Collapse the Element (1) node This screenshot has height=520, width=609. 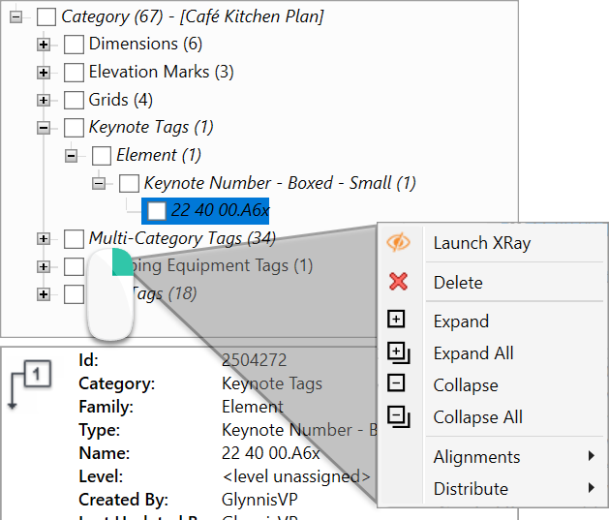pyautogui.click(x=71, y=156)
